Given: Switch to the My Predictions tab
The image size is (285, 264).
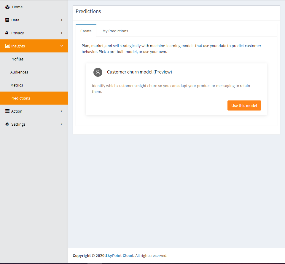Looking at the screenshot, I should 115,31.
